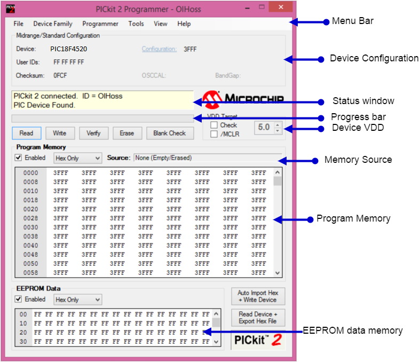Open the Tools menu

click(136, 24)
